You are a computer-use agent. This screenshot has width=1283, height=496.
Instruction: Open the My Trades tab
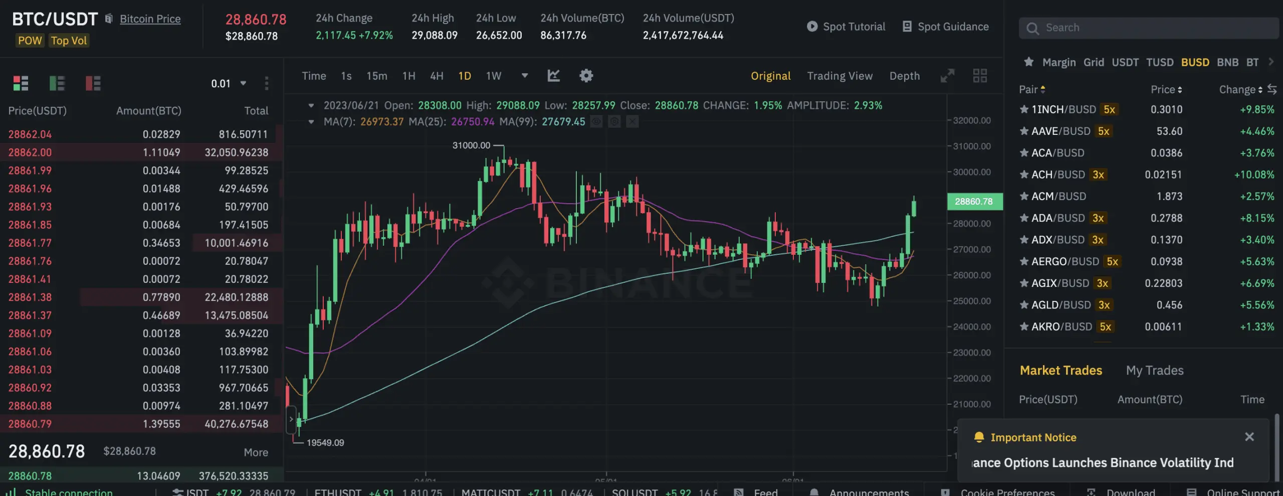click(x=1154, y=370)
